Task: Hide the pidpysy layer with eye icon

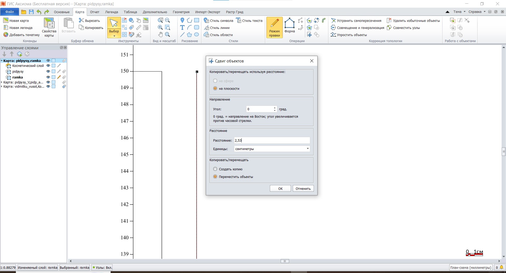Action: pos(48,71)
